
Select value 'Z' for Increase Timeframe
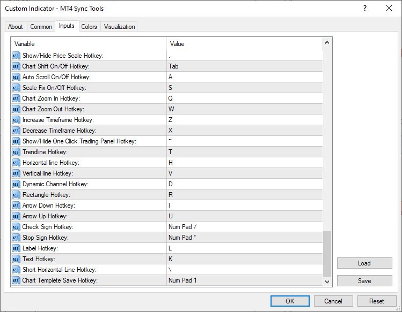170,120
